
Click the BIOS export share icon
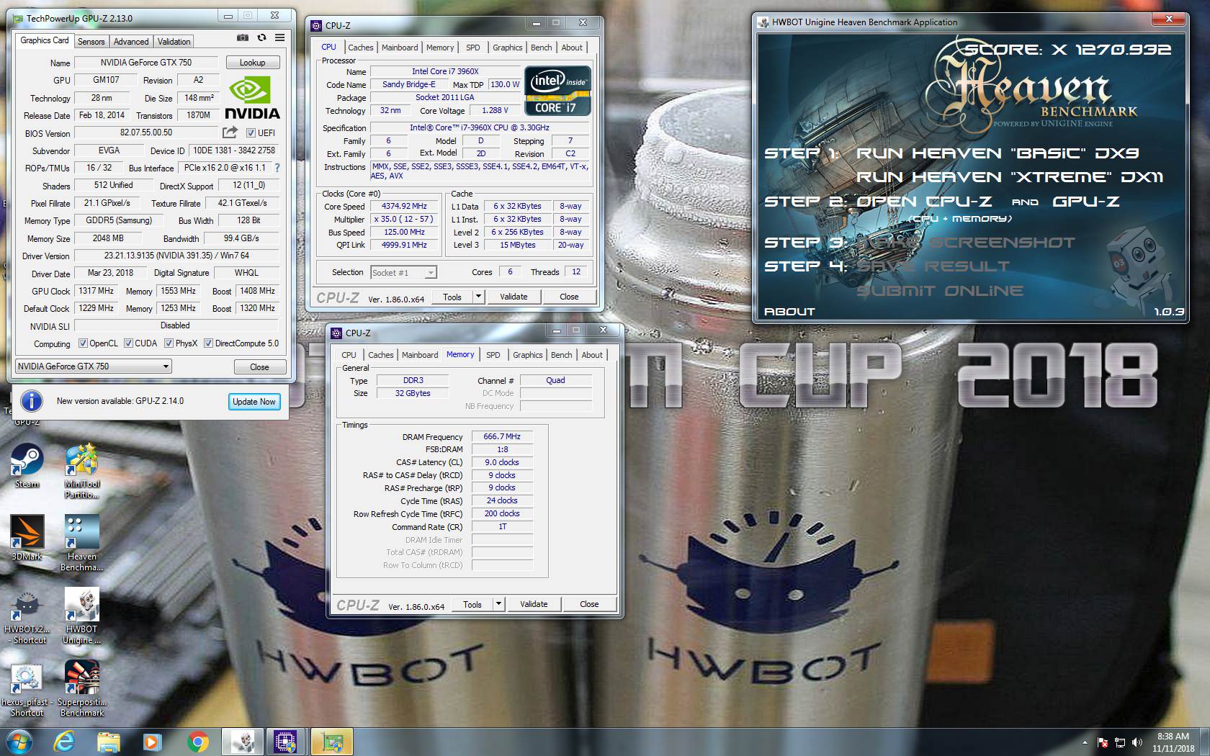230,132
